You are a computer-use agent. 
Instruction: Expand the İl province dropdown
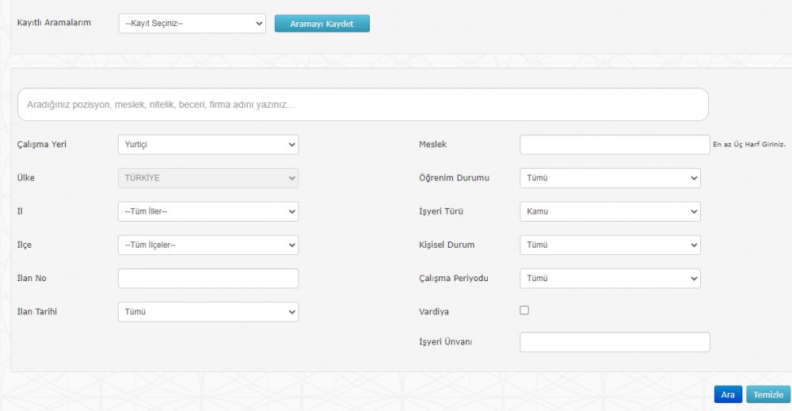pyautogui.click(x=208, y=211)
